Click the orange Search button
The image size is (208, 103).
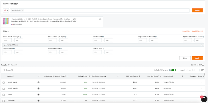point(197,10)
